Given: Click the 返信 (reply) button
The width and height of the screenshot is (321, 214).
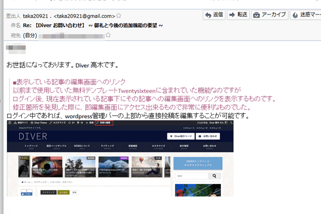Looking at the screenshot, I should (214, 14).
